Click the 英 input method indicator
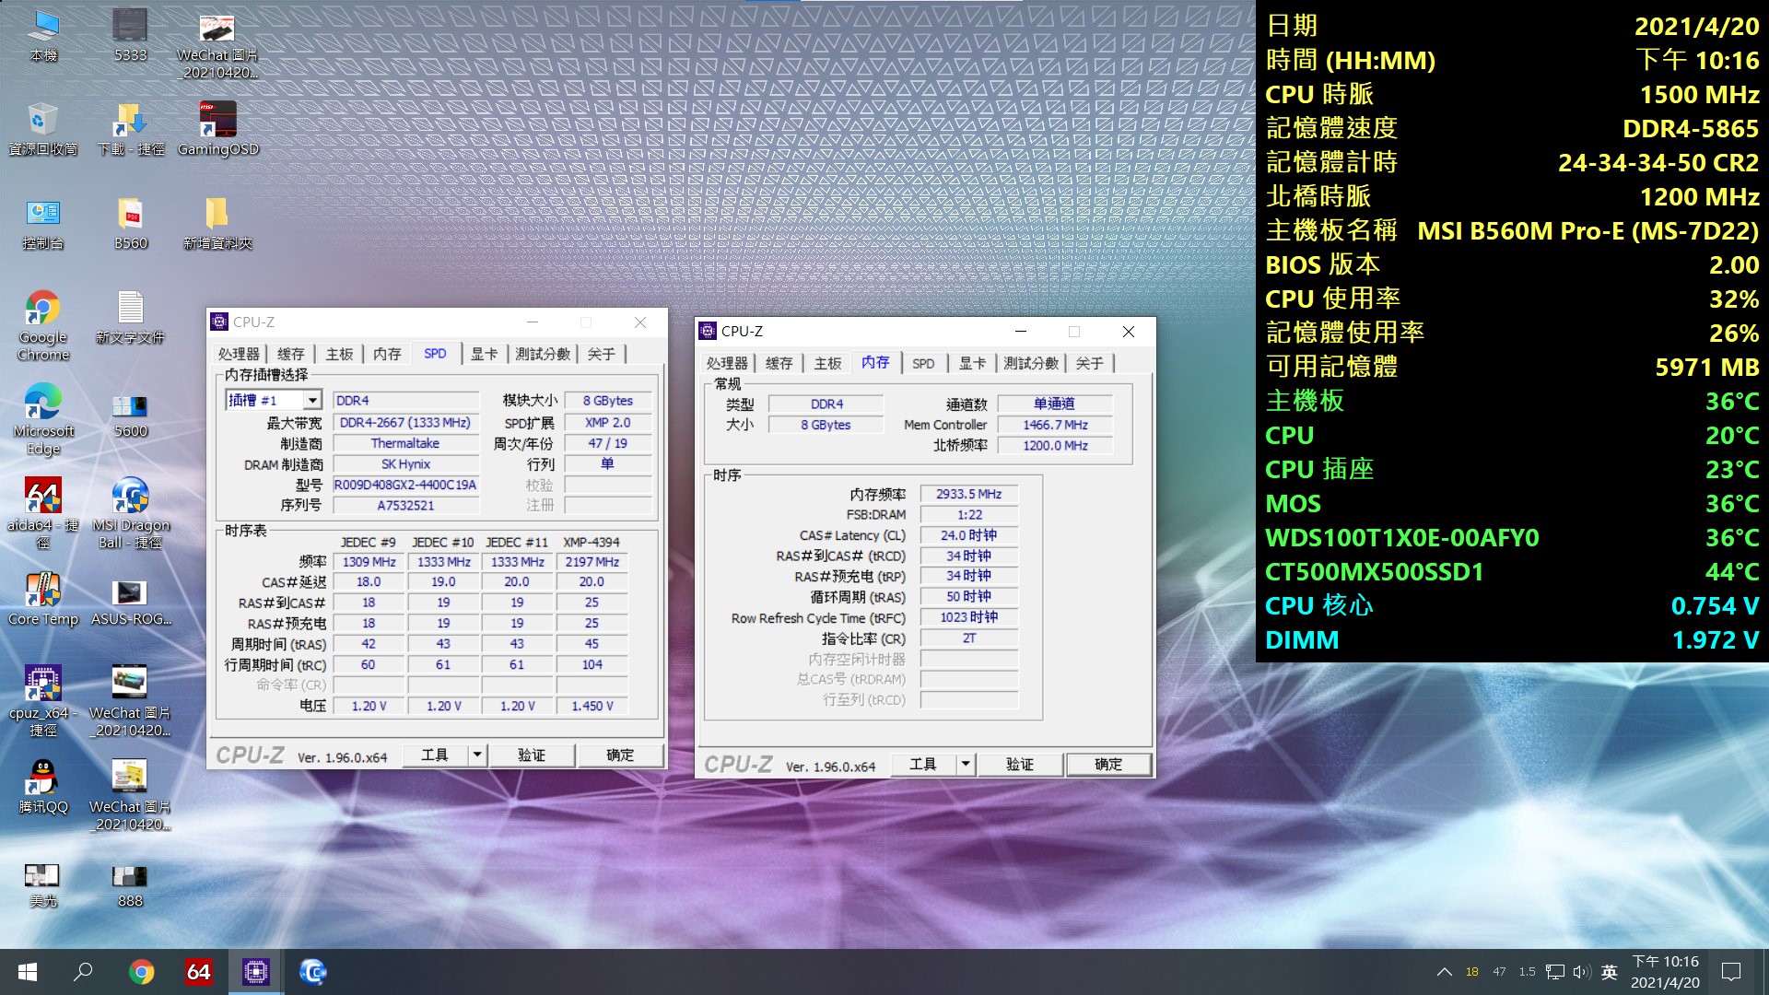This screenshot has width=1769, height=995. pos(1610,972)
